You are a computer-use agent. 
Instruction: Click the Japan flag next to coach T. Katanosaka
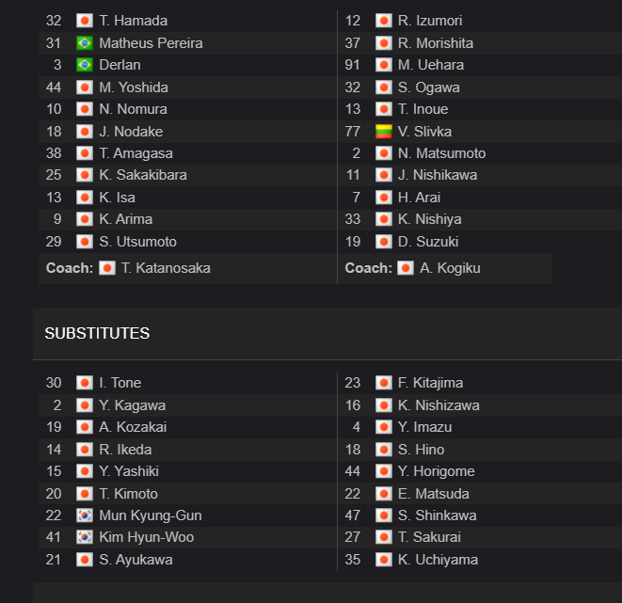[x=107, y=268]
